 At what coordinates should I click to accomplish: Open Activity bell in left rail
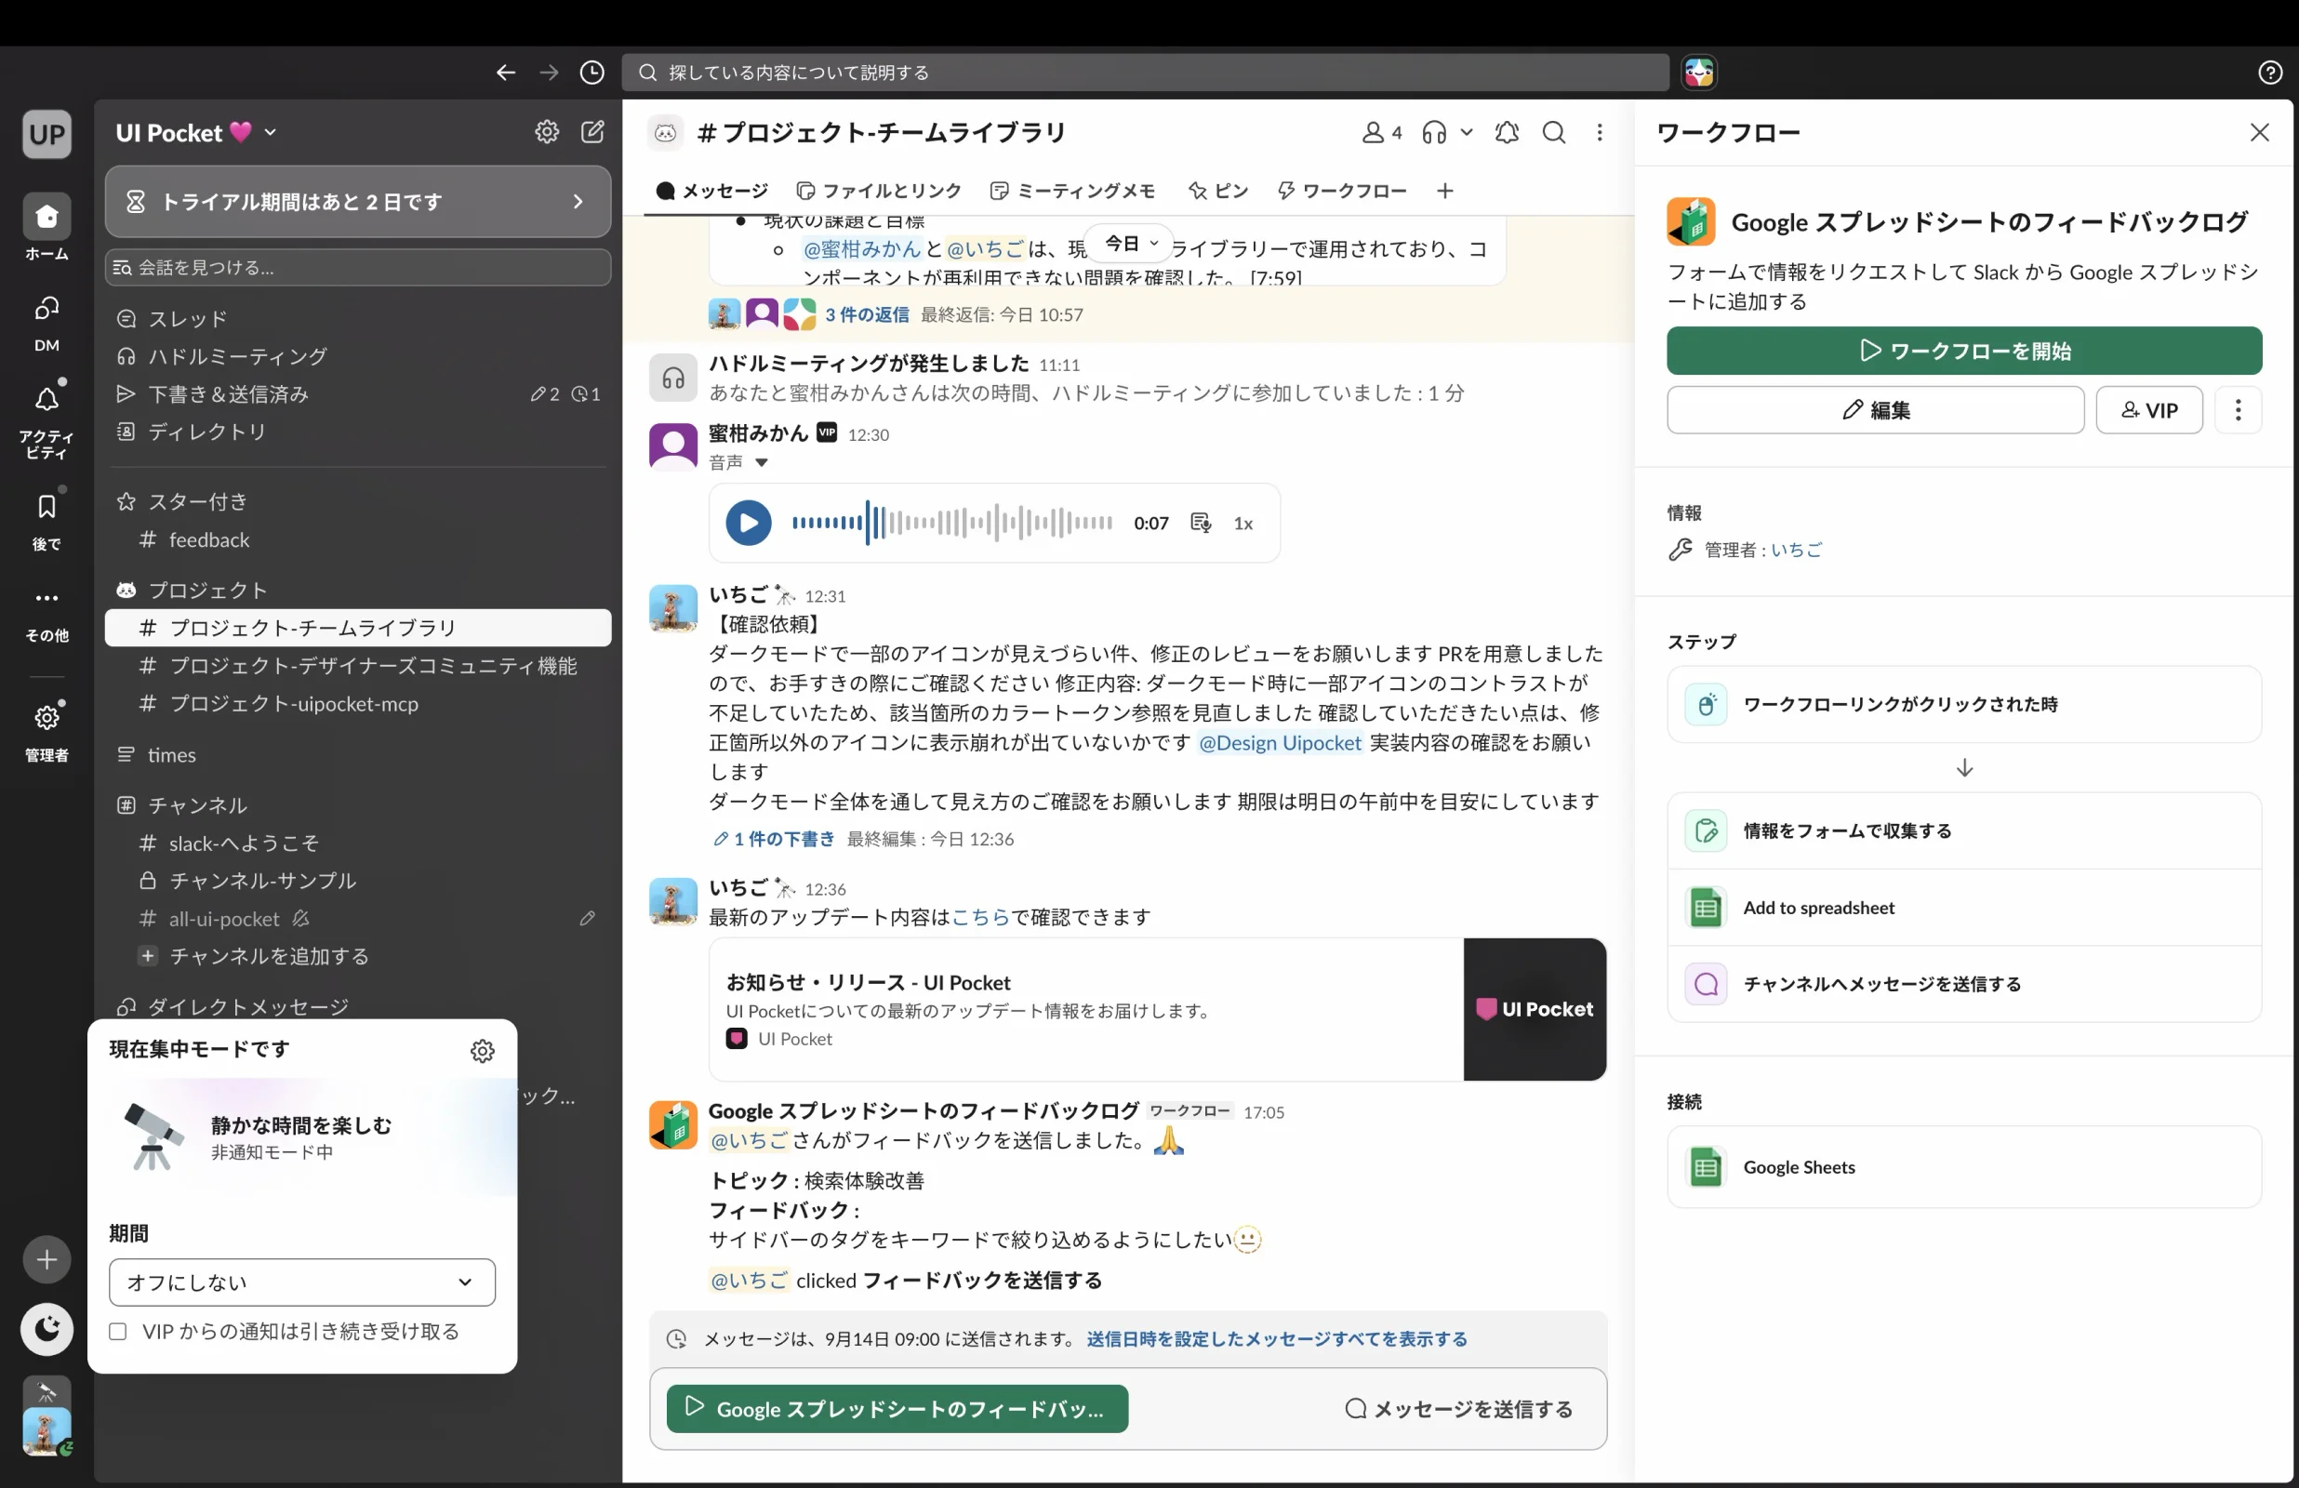47,418
